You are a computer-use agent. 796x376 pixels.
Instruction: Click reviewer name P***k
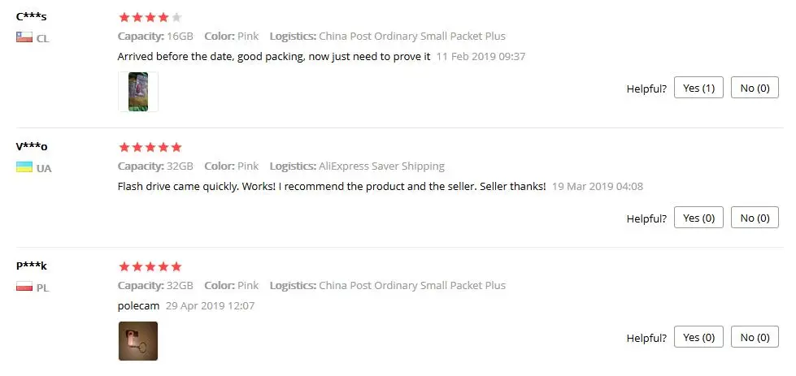tap(32, 266)
